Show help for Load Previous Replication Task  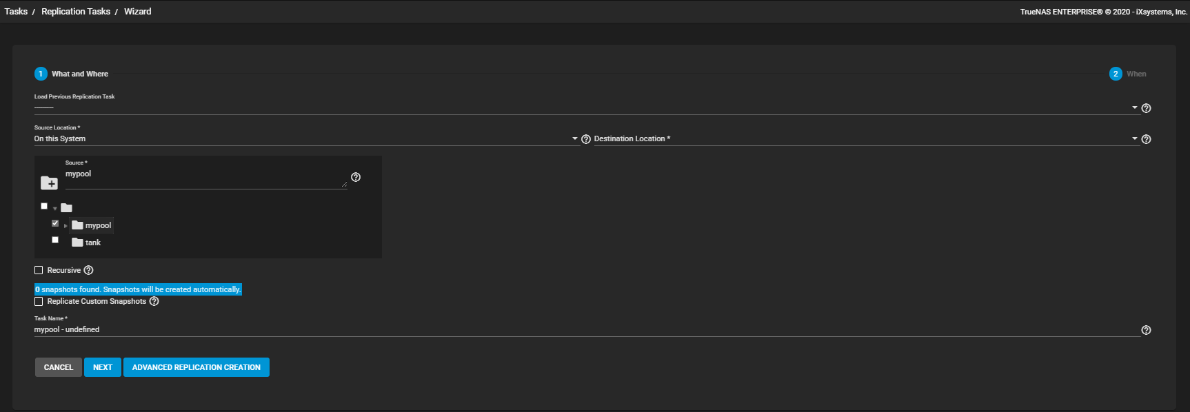[x=1146, y=108]
